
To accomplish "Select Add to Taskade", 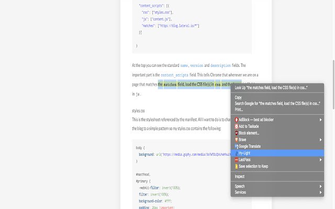I will (x=277, y=126).
